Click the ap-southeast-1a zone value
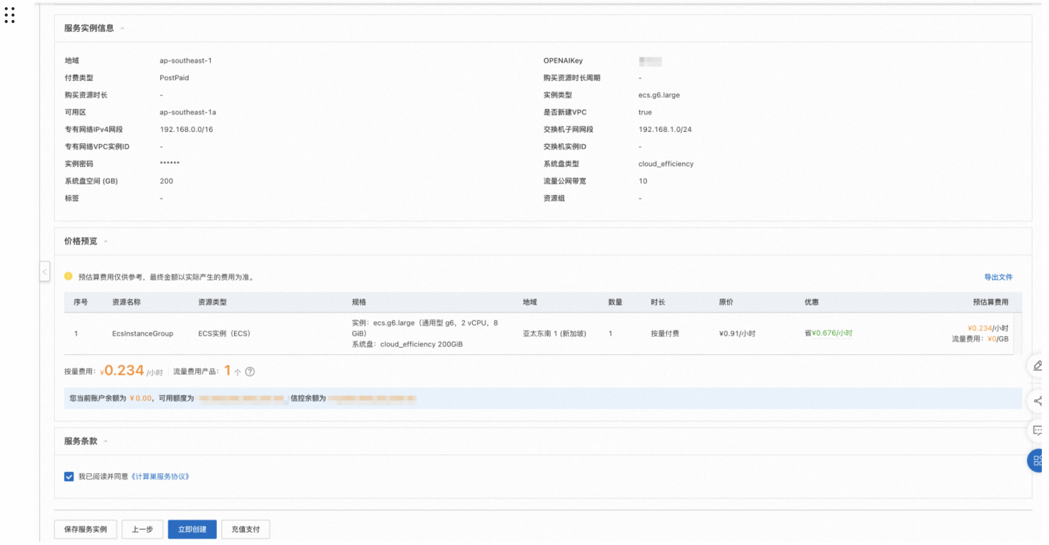 click(188, 112)
